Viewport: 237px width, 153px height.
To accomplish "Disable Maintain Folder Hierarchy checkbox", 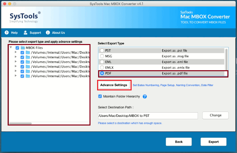I will click(x=100, y=96).
